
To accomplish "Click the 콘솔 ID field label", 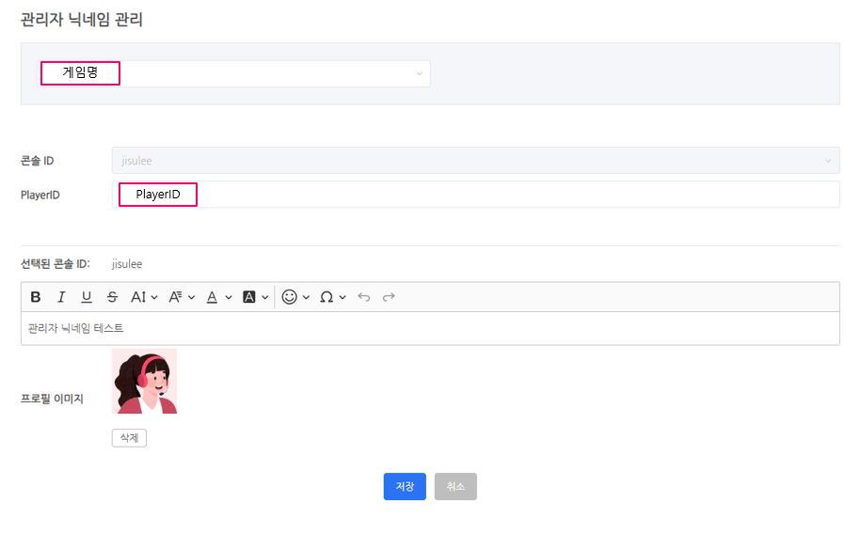I will 38,161.
